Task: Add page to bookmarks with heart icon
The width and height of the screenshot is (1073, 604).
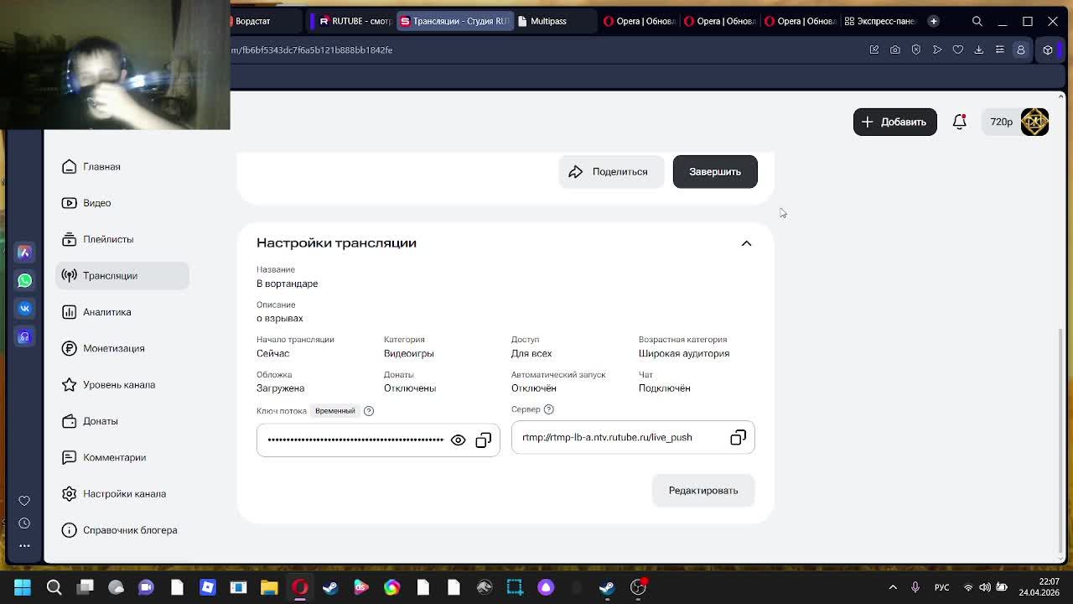Action: pos(958,49)
